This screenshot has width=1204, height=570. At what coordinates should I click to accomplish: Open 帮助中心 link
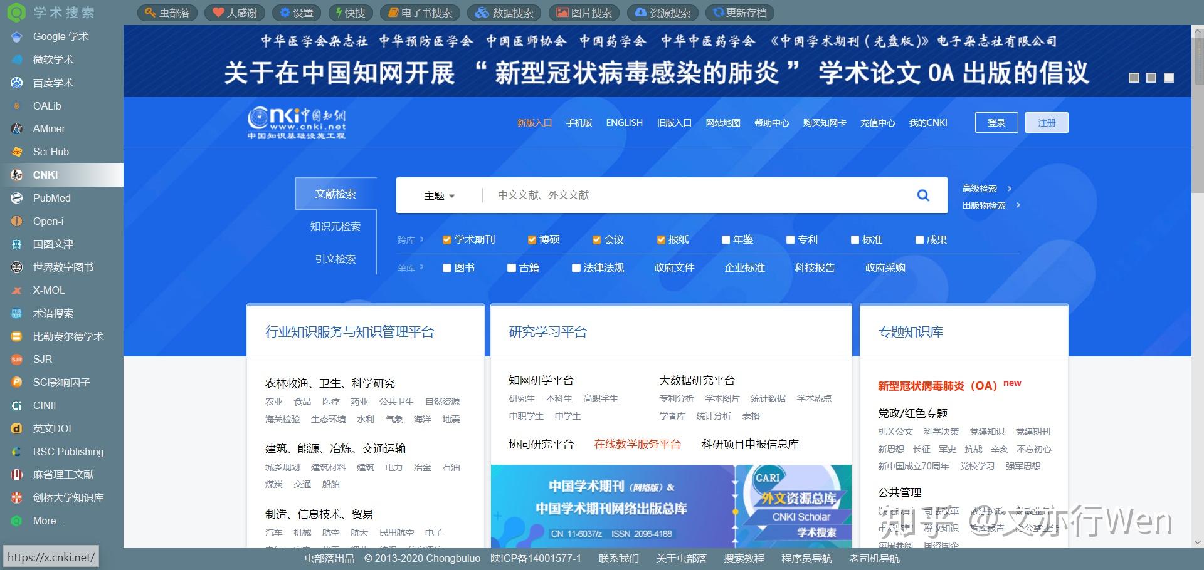click(x=772, y=123)
